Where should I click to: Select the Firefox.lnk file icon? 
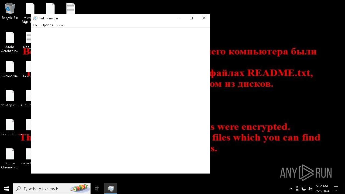pyautogui.click(x=10, y=127)
